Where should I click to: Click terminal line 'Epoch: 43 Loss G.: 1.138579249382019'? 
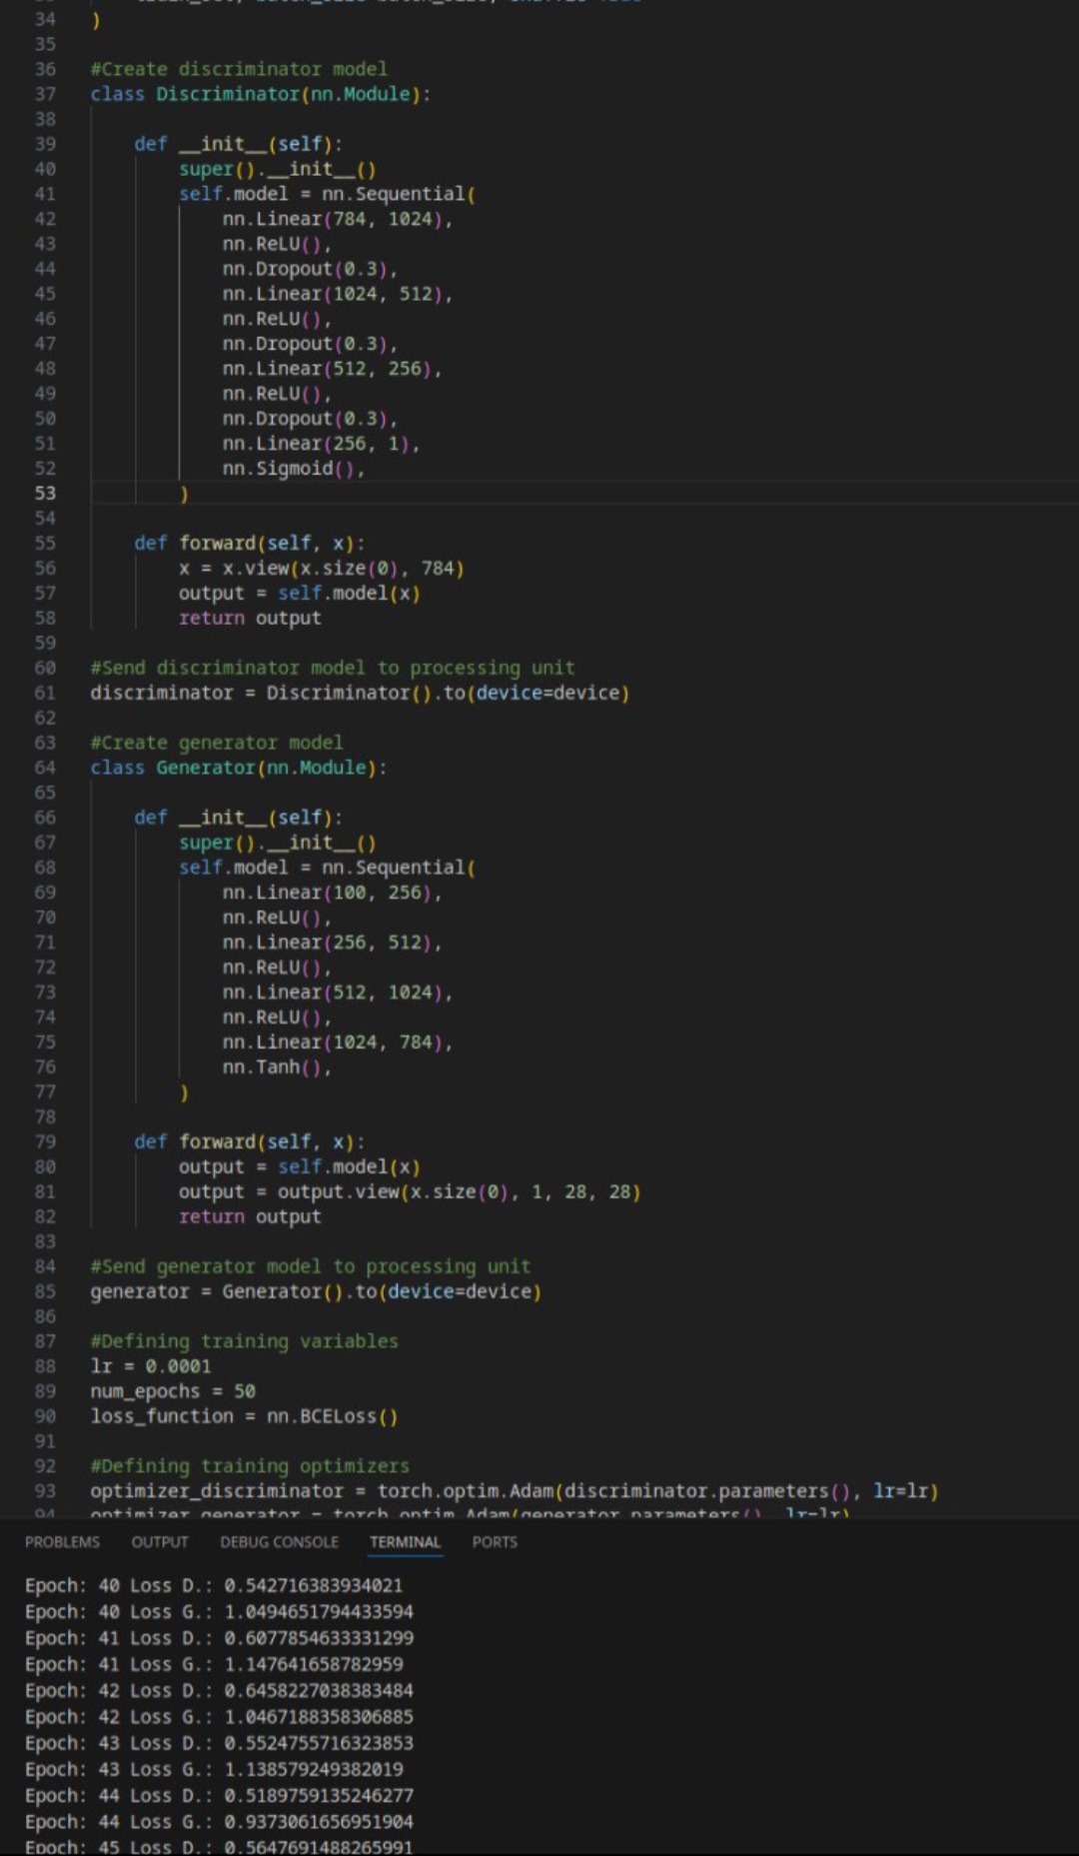pyautogui.click(x=214, y=1769)
